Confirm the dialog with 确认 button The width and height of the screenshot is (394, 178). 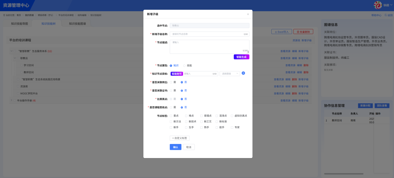[x=176, y=147]
